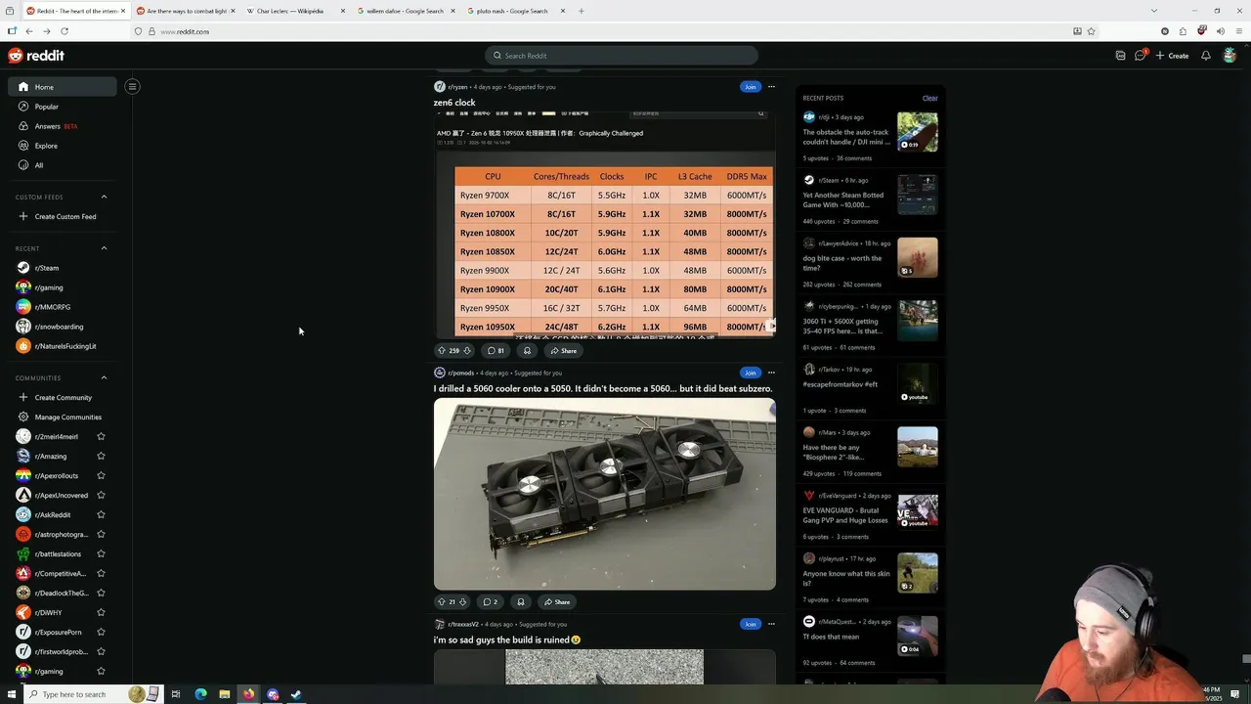The image size is (1251, 704).
Task: Open the Windows Start menu
Action: (x=12, y=694)
